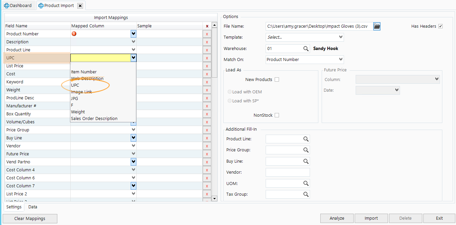
Task: Enable the New Products checkbox
Action: (x=277, y=80)
